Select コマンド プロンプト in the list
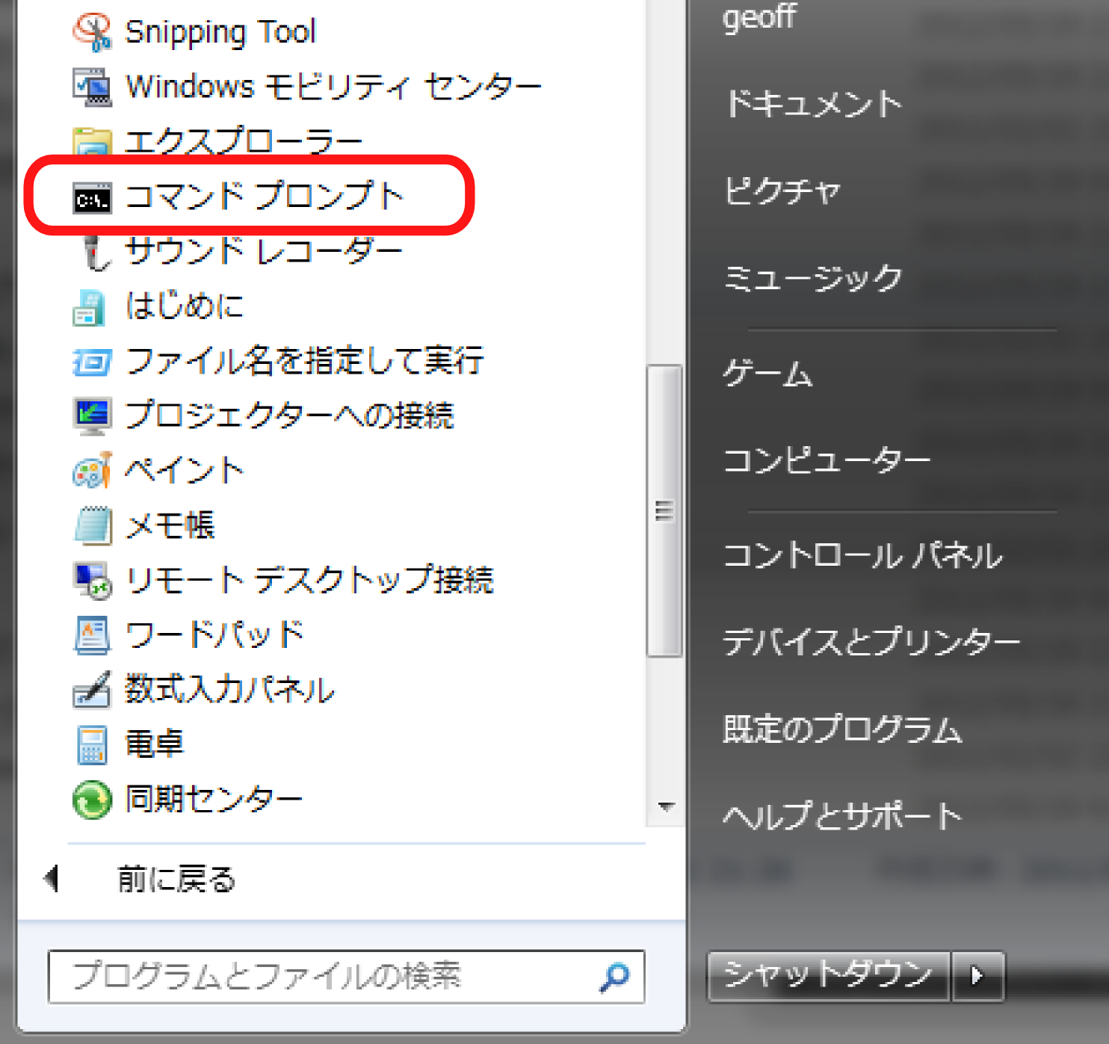1109x1044 pixels. point(264,197)
